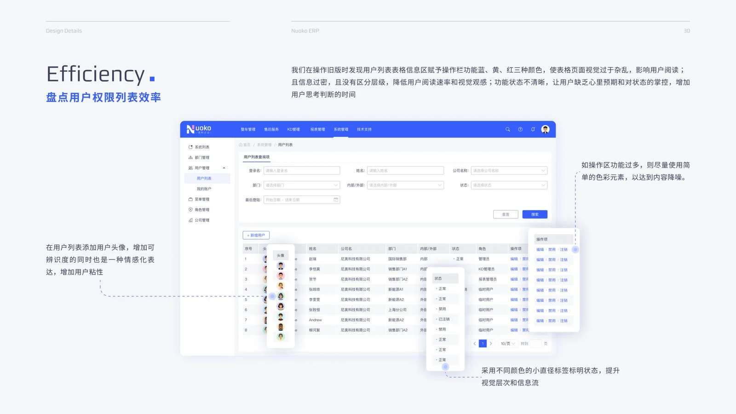Open the 状态 filter dropdown
The image size is (736, 414).
(x=509, y=185)
